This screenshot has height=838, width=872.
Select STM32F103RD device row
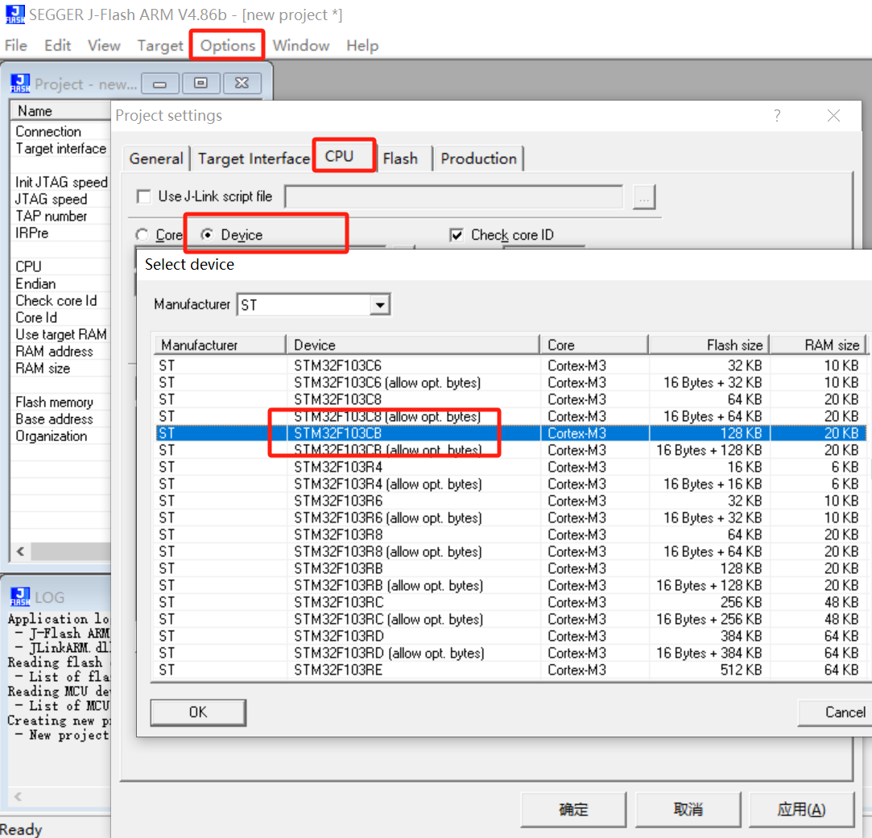[x=510, y=636]
